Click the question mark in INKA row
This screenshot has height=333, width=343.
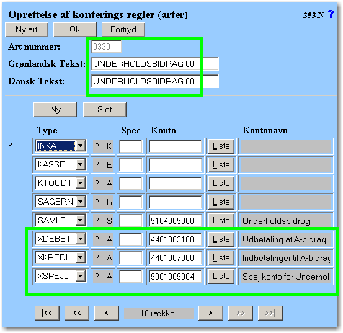(x=97, y=146)
